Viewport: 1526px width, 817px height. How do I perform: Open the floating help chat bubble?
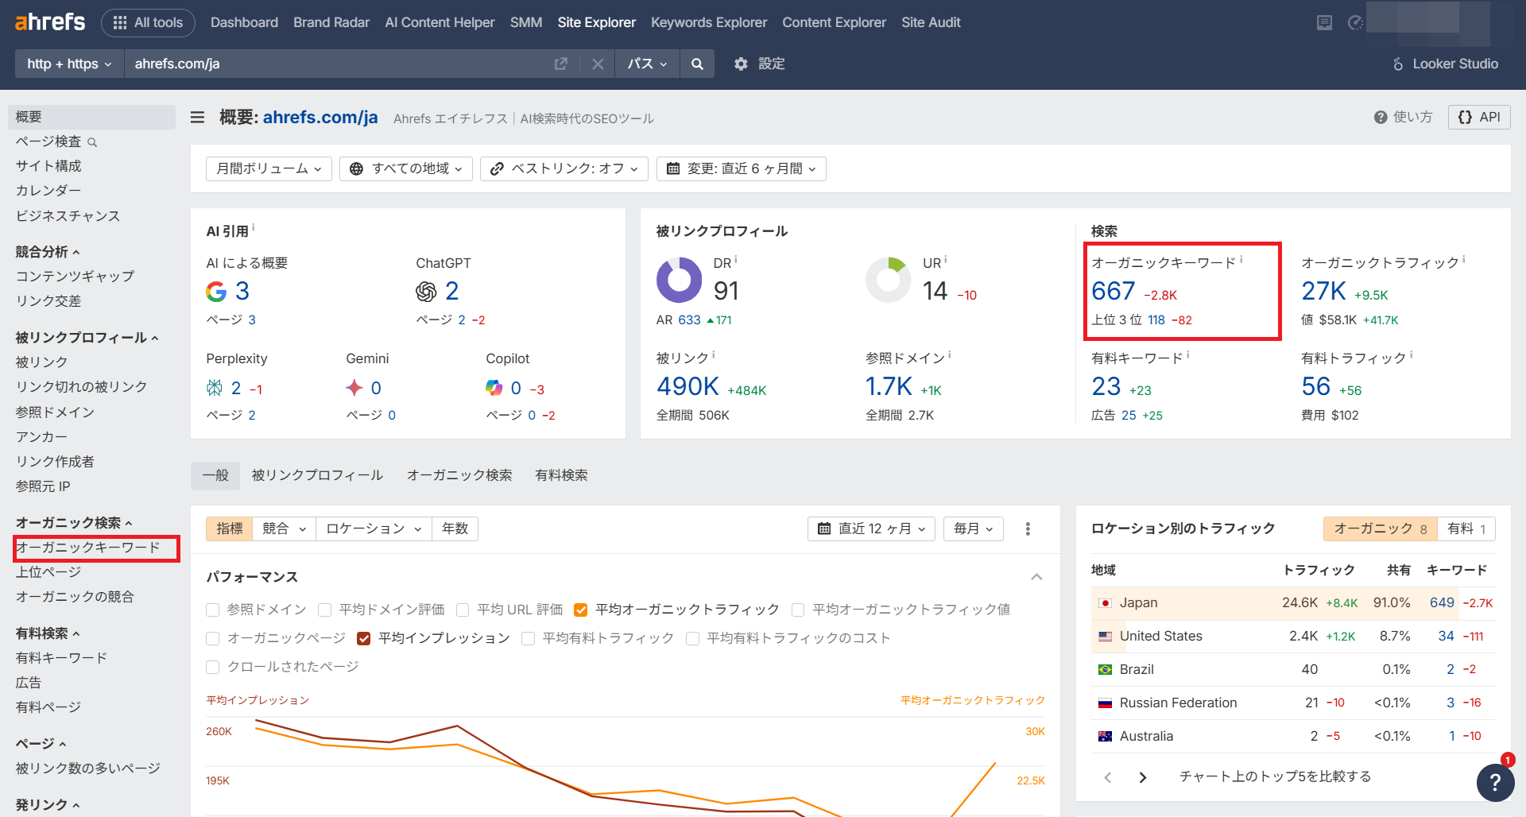tap(1495, 783)
